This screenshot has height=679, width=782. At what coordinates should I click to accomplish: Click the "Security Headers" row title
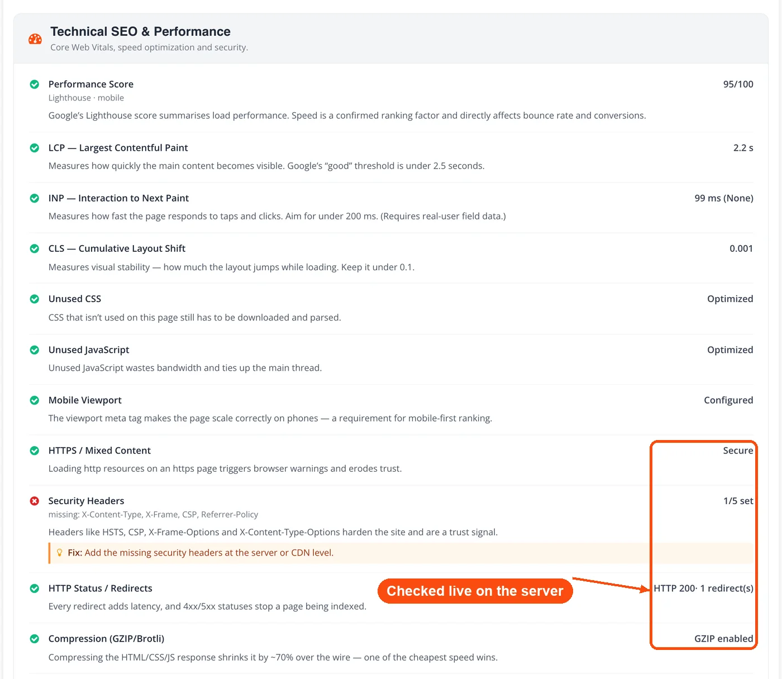(x=86, y=501)
